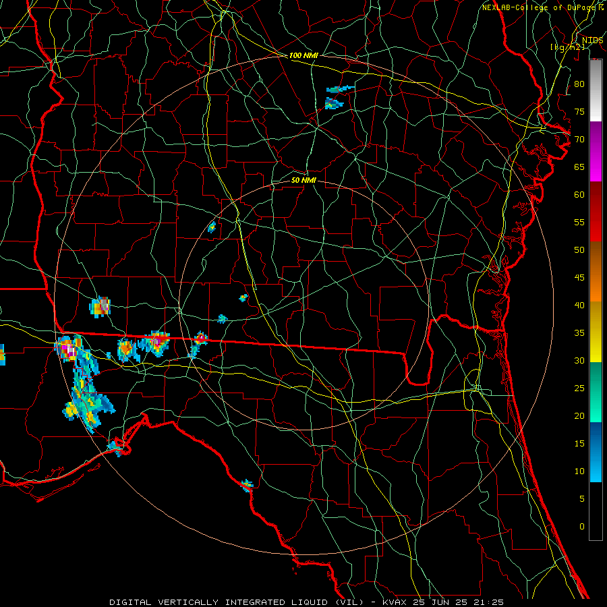
Task: Click the NIDS label above the scale
Action: tap(592, 40)
